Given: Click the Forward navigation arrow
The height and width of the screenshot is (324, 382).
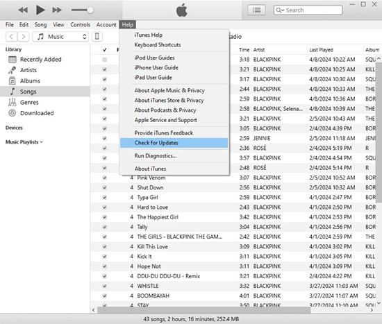Looking at the screenshot, I should pyautogui.click(x=24, y=37).
